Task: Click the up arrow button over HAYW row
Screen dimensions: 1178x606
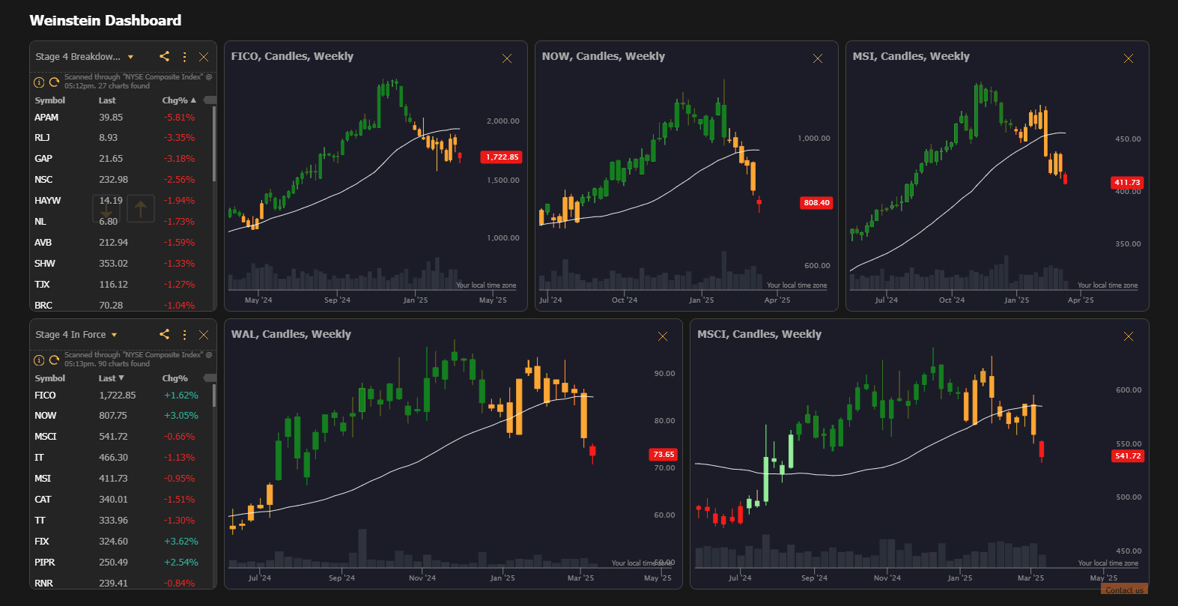Action: 141,209
